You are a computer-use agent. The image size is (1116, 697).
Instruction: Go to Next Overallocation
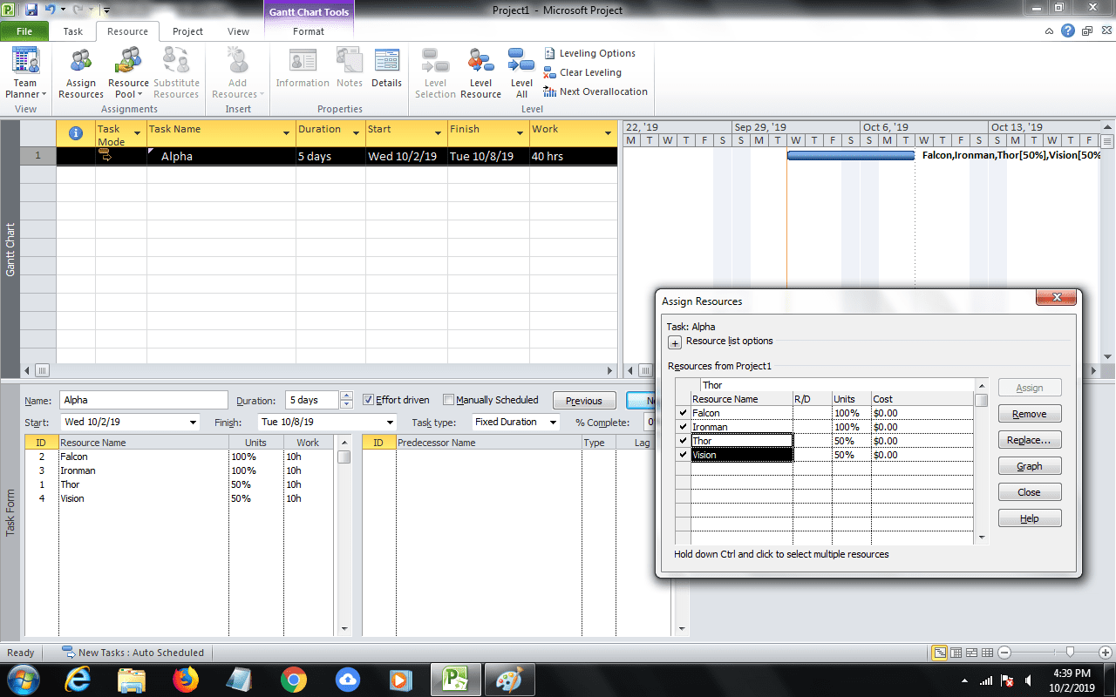(x=595, y=91)
